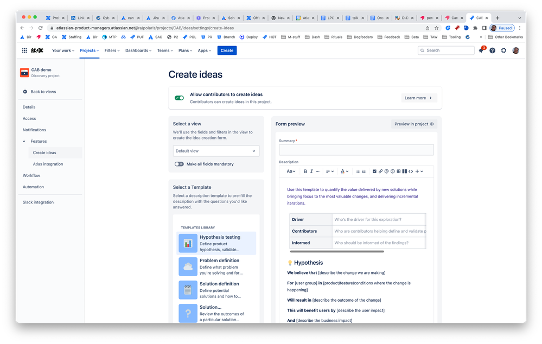Open Jira notifications bell

point(480,50)
